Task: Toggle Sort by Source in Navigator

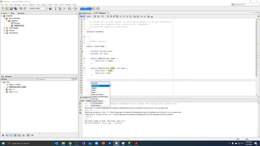Action: click(32, 135)
